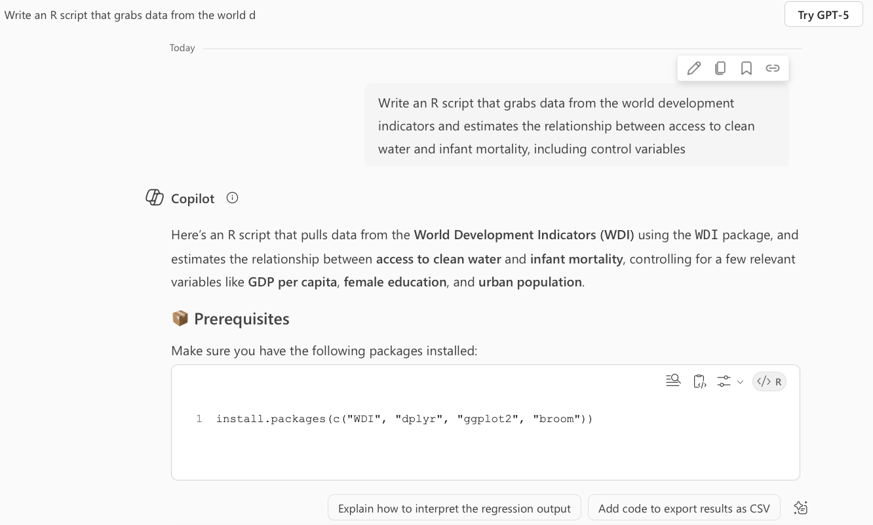Screen dimensions: 873x525
Task: Click the Copilot name label
Action: pos(193,199)
